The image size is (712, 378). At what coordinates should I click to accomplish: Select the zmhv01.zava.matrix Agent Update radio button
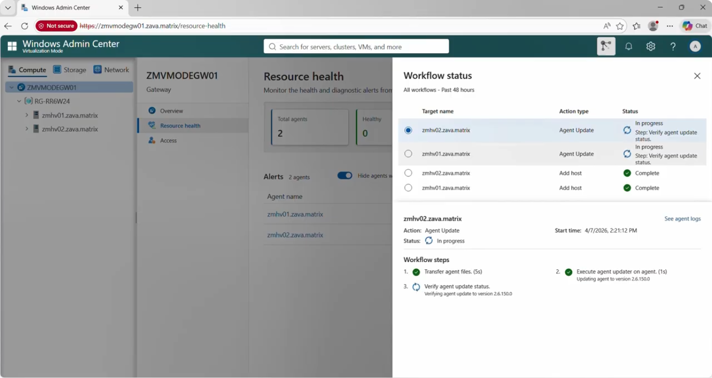[x=408, y=154]
